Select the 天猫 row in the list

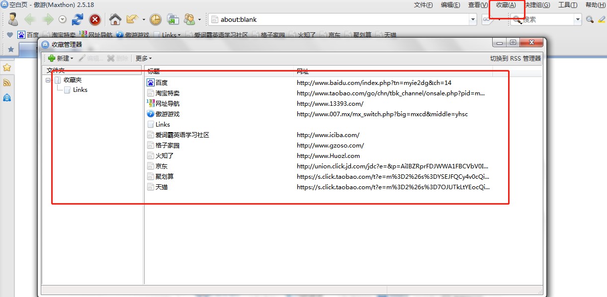coord(343,187)
